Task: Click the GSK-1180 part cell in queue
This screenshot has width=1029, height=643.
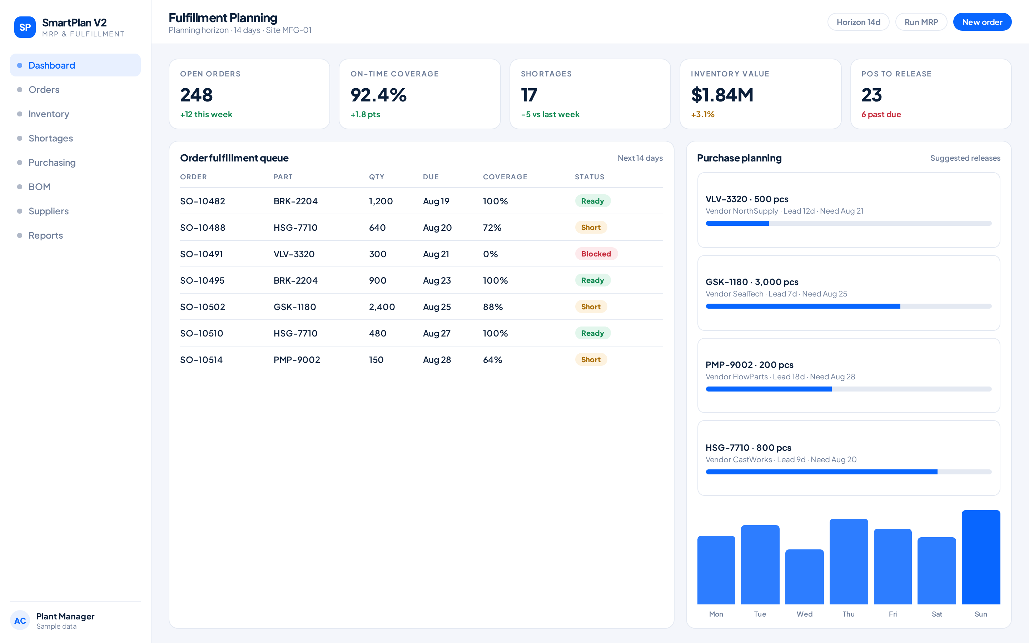Action: pyautogui.click(x=295, y=306)
